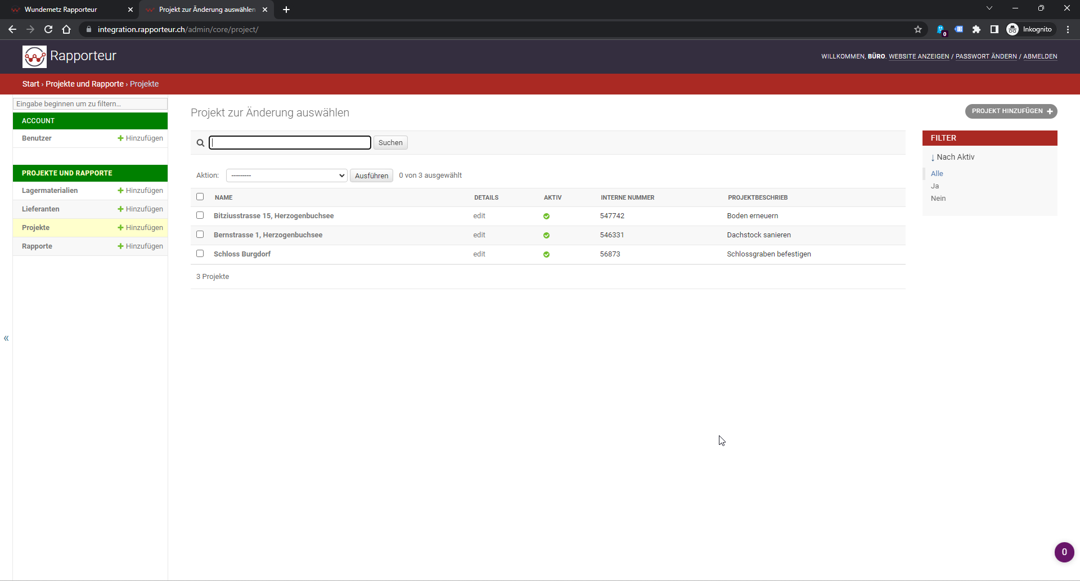The height and width of the screenshot is (581, 1080).
Task: Select the Schloss Burgdorf row checkbox
Action: coord(200,254)
